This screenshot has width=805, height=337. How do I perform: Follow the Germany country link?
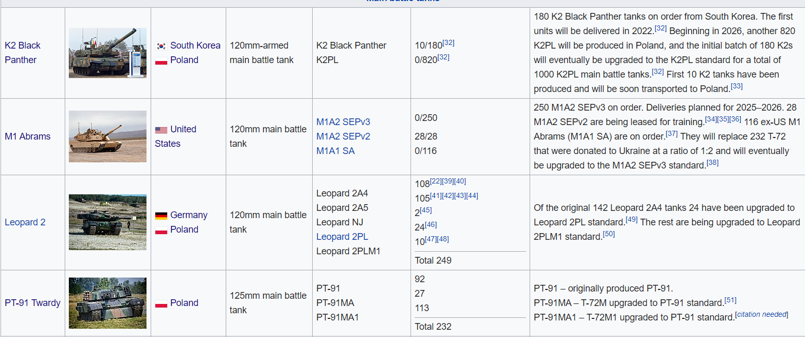coord(189,215)
